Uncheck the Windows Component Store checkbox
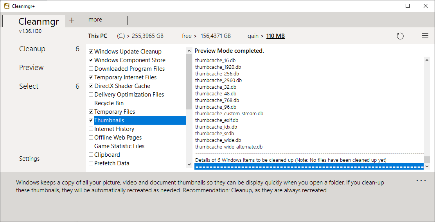The width and height of the screenshot is (435, 222). 91,60
